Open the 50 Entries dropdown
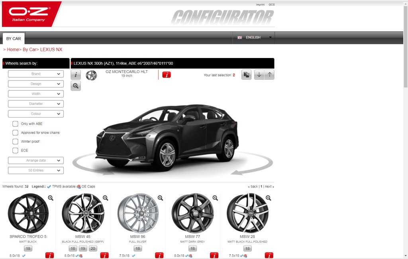The width and height of the screenshot is (408, 259). (36, 170)
